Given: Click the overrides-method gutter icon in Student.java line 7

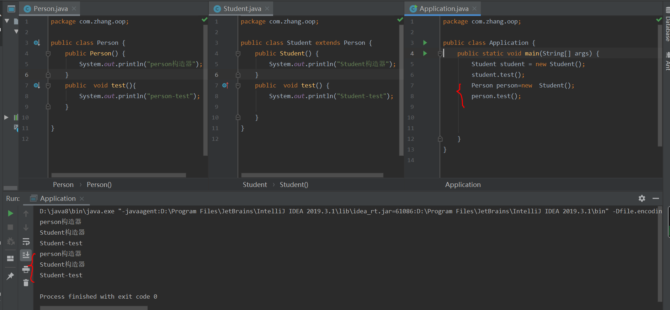Looking at the screenshot, I should (225, 85).
